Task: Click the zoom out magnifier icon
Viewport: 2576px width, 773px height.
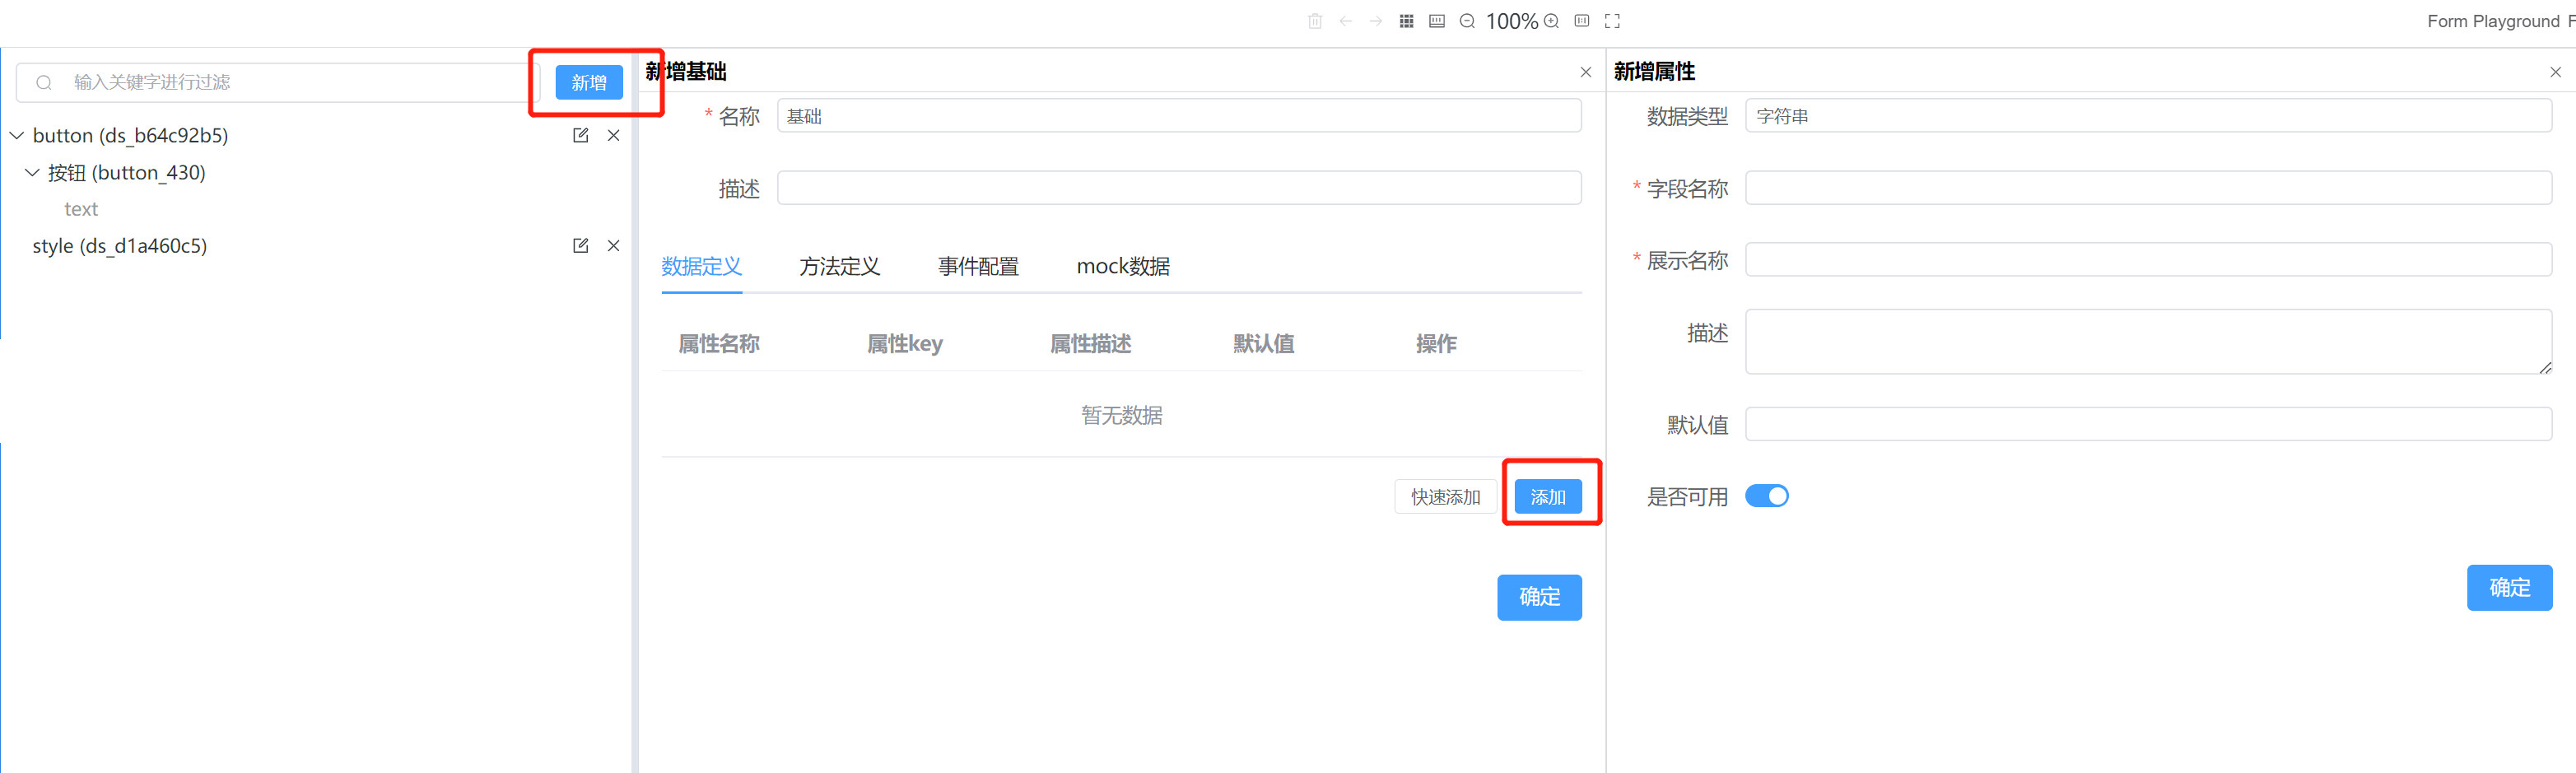Action: [1467, 21]
